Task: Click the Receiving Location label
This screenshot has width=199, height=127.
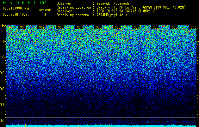Action: [74, 7]
